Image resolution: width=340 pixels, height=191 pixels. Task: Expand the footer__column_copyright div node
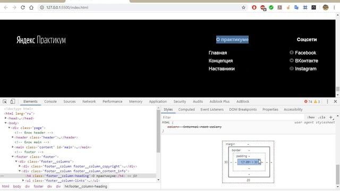tap(20, 166)
